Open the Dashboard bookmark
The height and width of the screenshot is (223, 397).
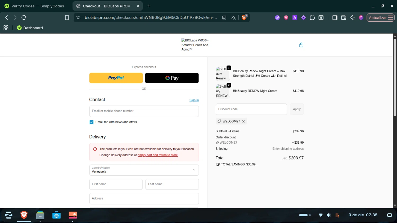(30, 28)
